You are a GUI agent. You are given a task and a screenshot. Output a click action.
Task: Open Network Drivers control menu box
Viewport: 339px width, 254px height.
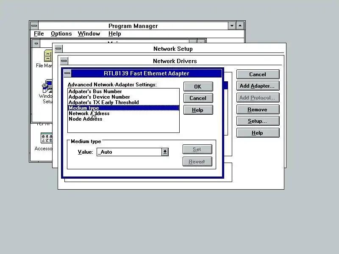(64, 61)
